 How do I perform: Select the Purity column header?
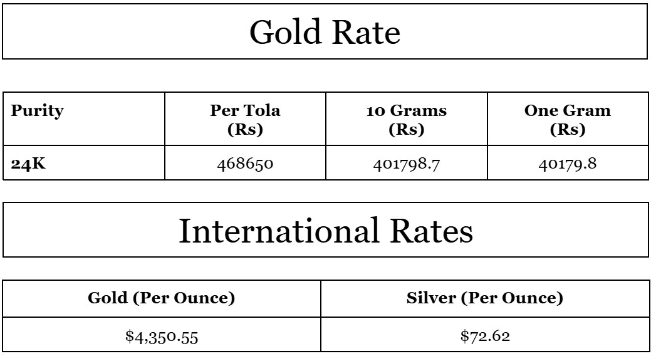(37, 112)
